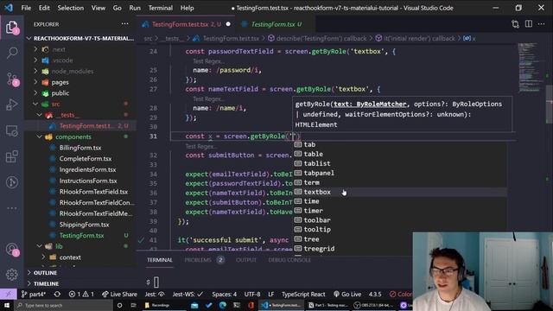
Task: Expand the OUTLINE section
Action: click(x=79, y=273)
